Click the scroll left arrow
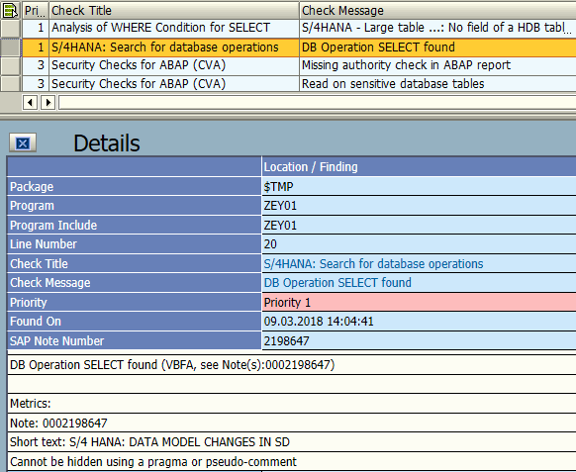Screen dimensions: 576x472 tap(30, 103)
